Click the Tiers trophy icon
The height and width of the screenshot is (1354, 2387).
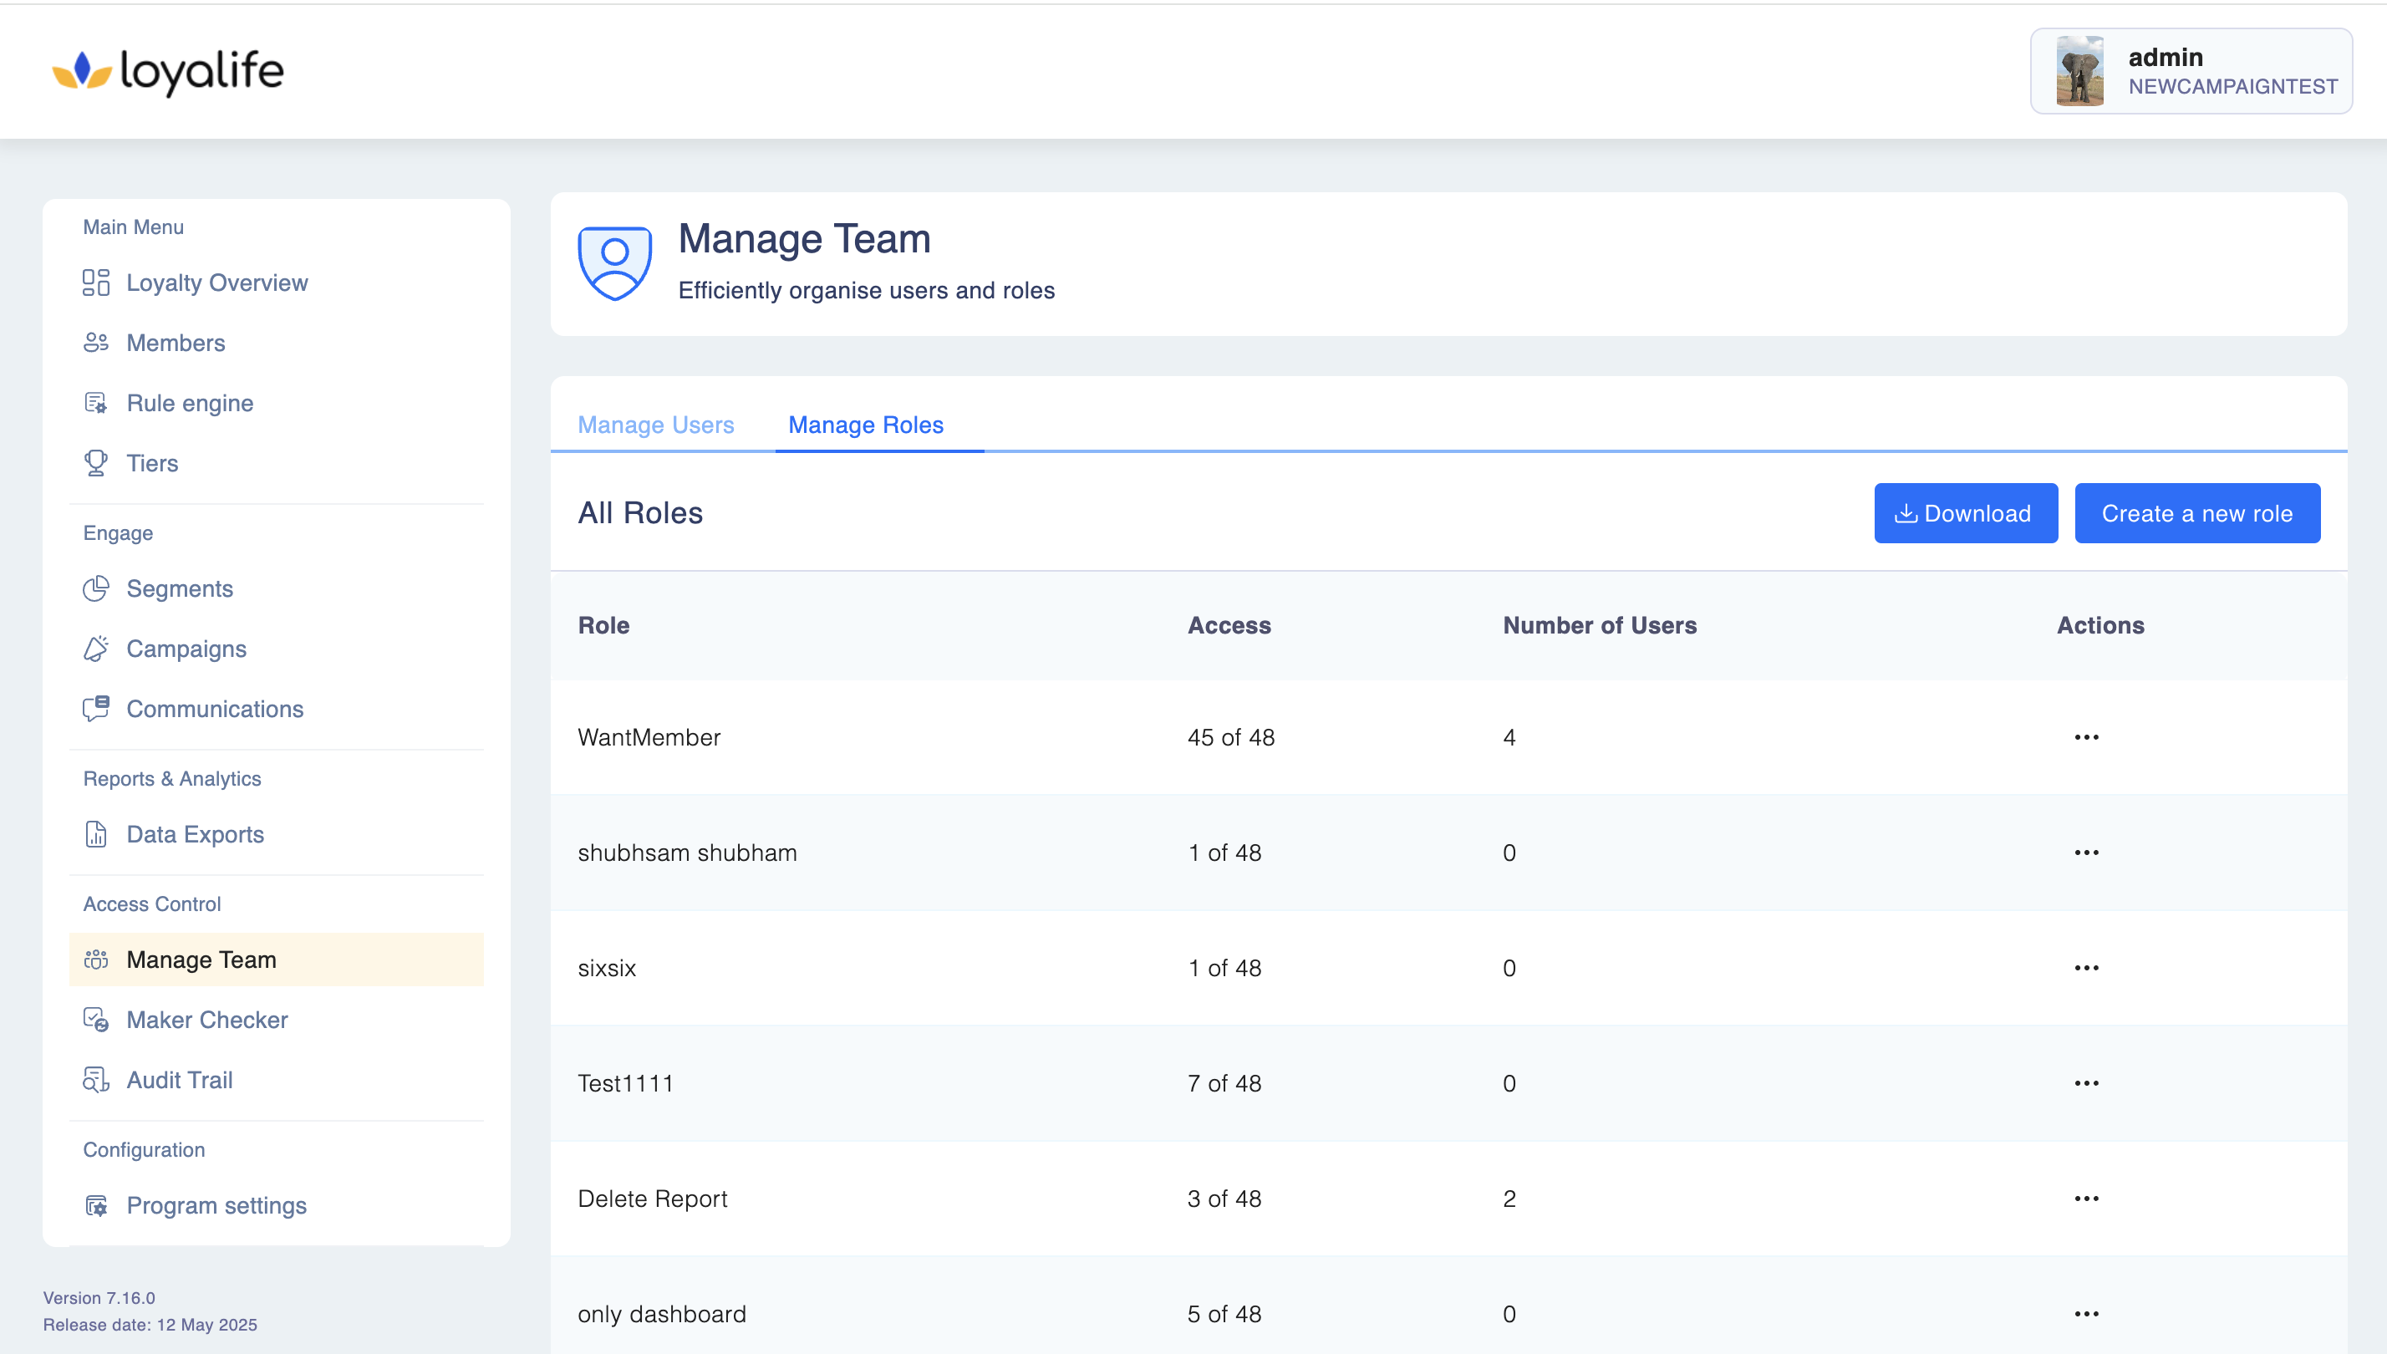coord(96,462)
